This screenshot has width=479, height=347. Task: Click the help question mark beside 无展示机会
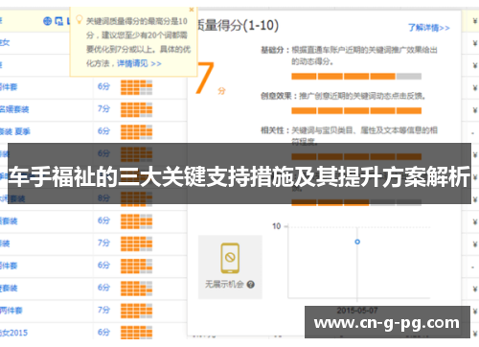click(251, 285)
